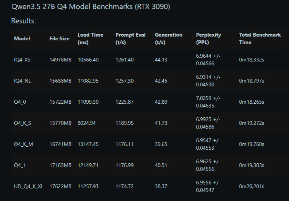Click file size '17183MB'

[x=60, y=165]
